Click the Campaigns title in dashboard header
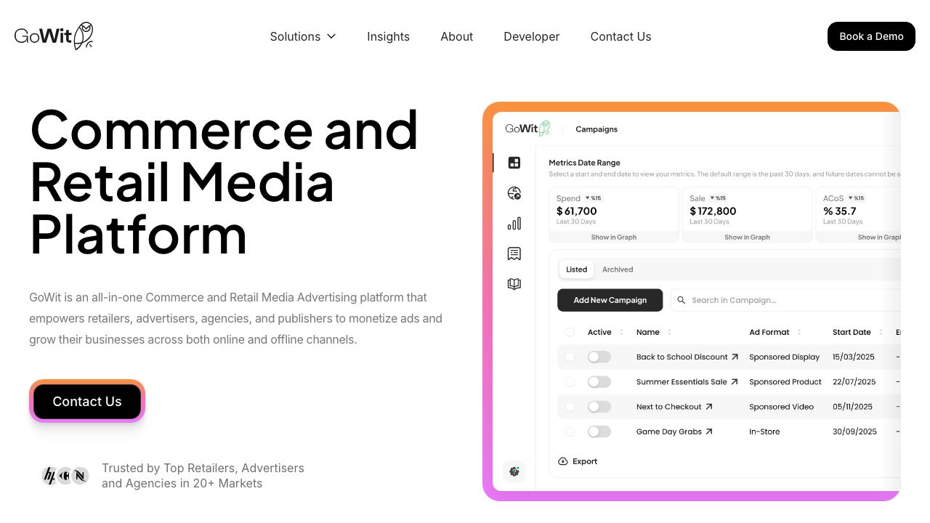 coord(597,129)
